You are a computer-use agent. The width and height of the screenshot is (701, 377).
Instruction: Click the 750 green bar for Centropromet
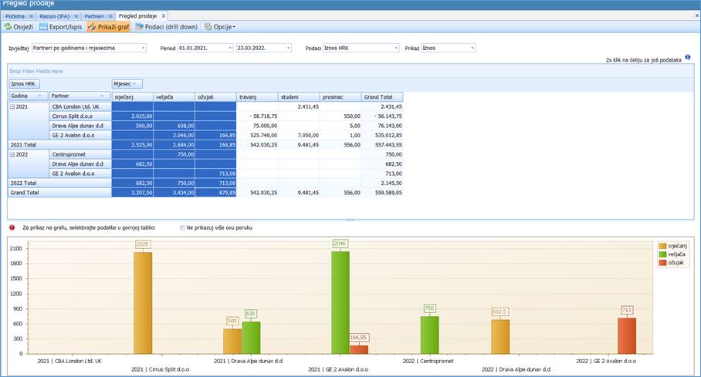[429, 335]
